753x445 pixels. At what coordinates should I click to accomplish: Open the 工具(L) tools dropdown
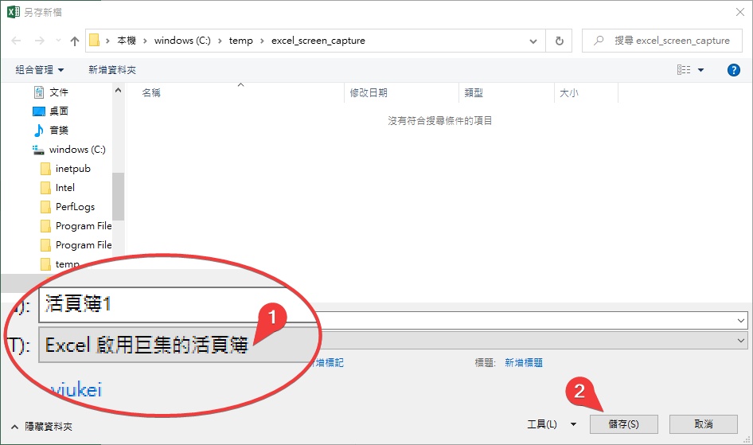coord(551,424)
